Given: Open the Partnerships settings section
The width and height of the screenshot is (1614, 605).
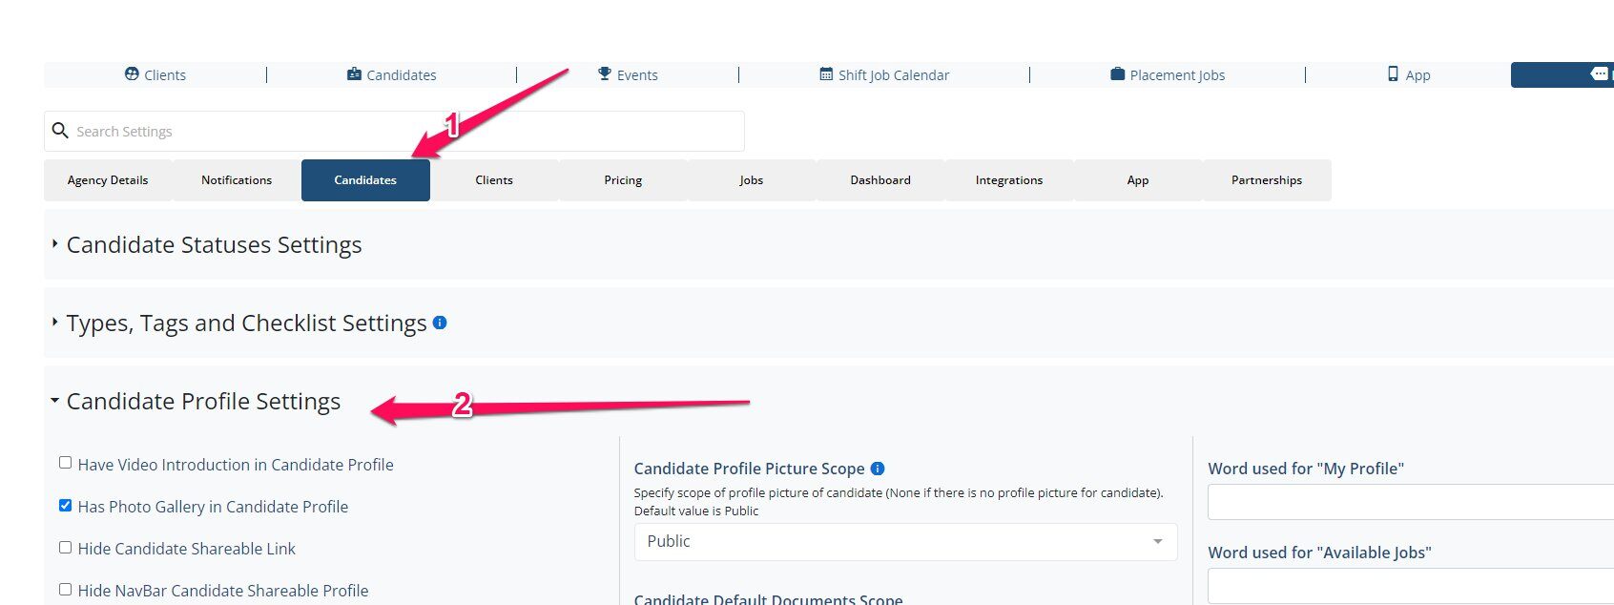Looking at the screenshot, I should [x=1266, y=179].
